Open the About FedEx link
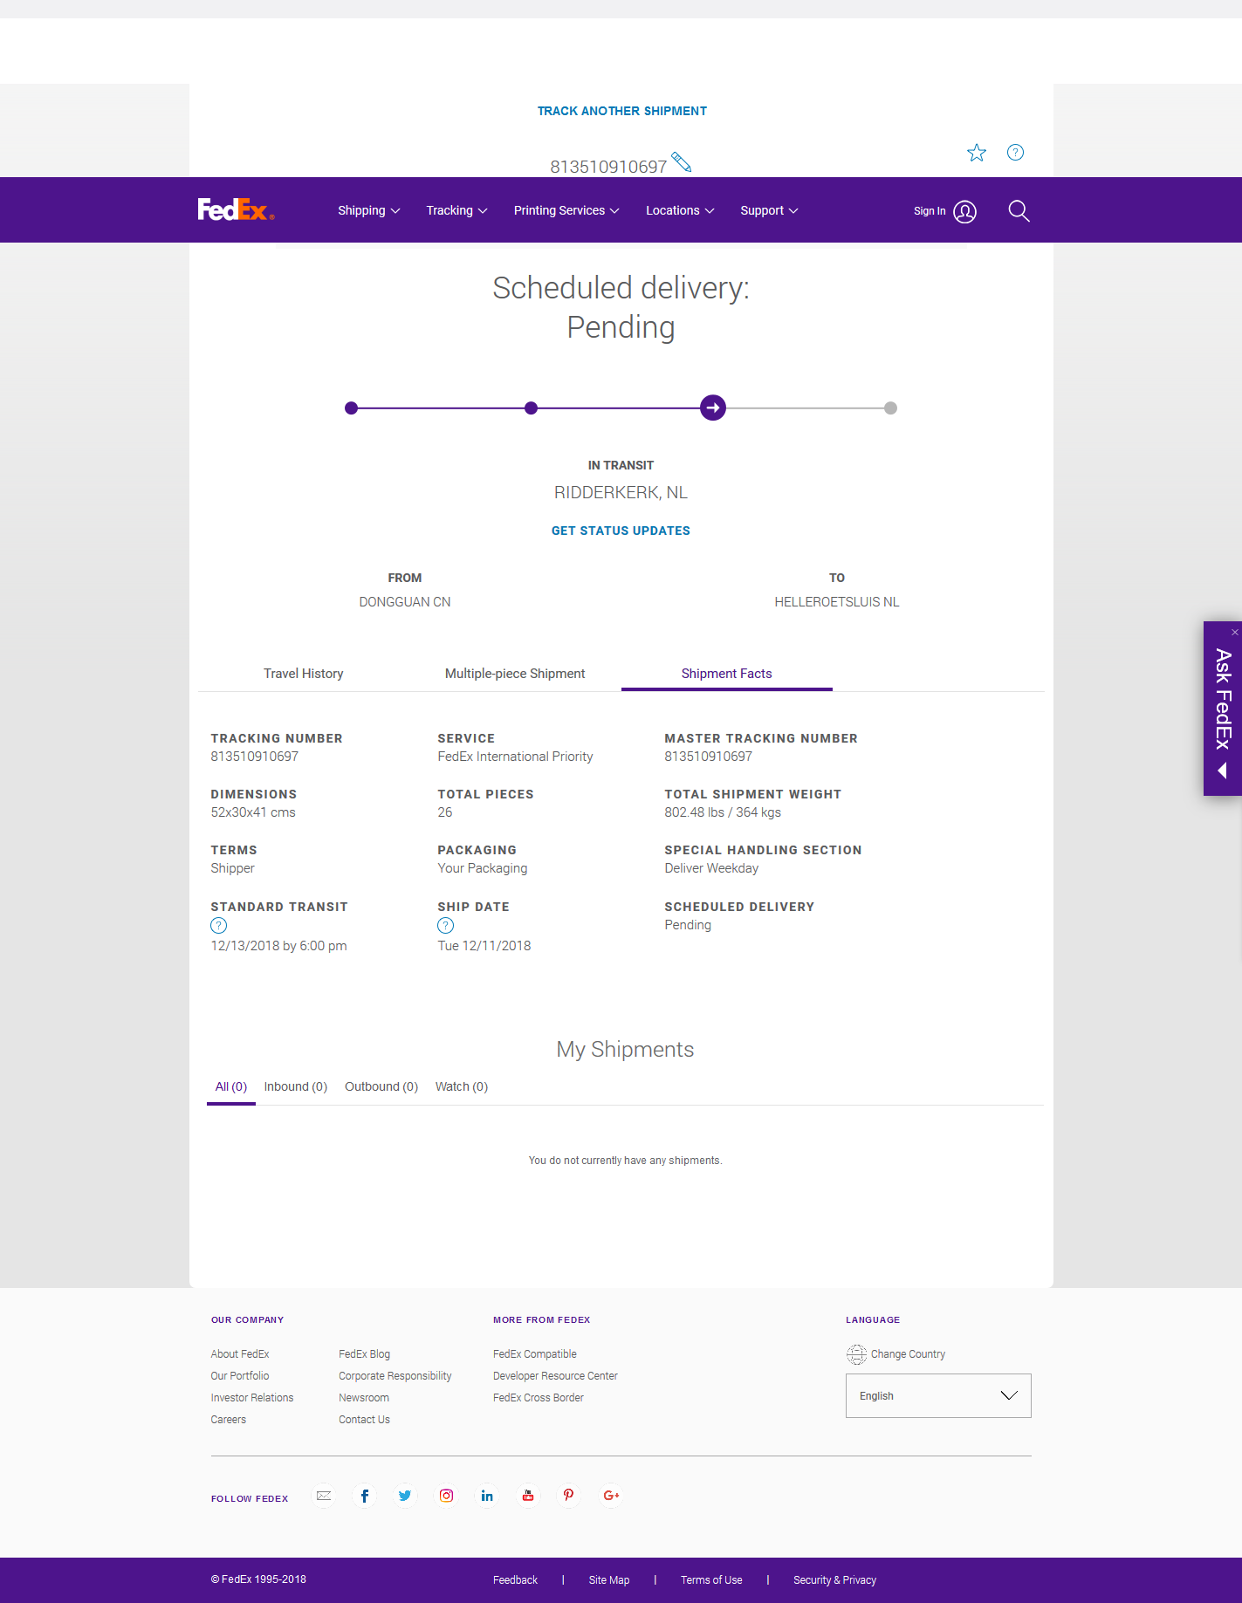The image size is (1242, 1603). coord(240,1354)
